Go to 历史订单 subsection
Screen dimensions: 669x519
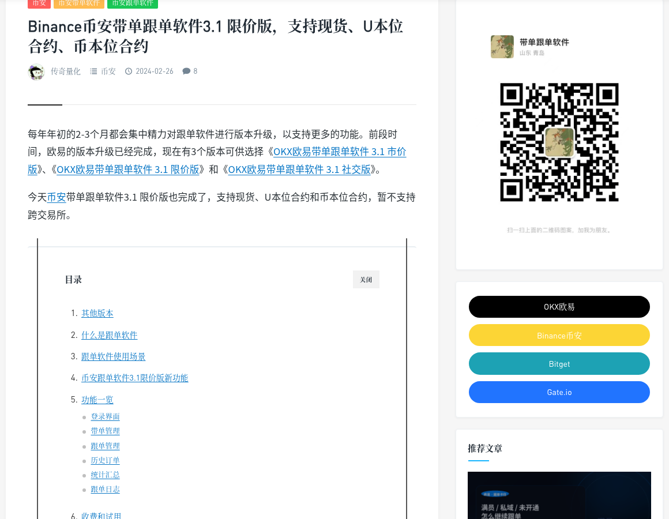pos(106,461)
